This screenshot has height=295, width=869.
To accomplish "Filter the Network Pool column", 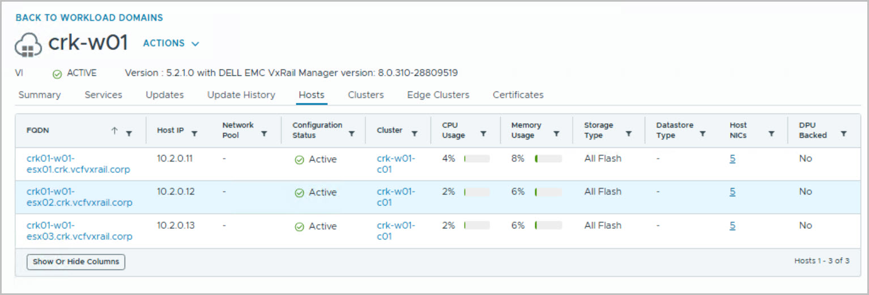I will coord(264,134).
